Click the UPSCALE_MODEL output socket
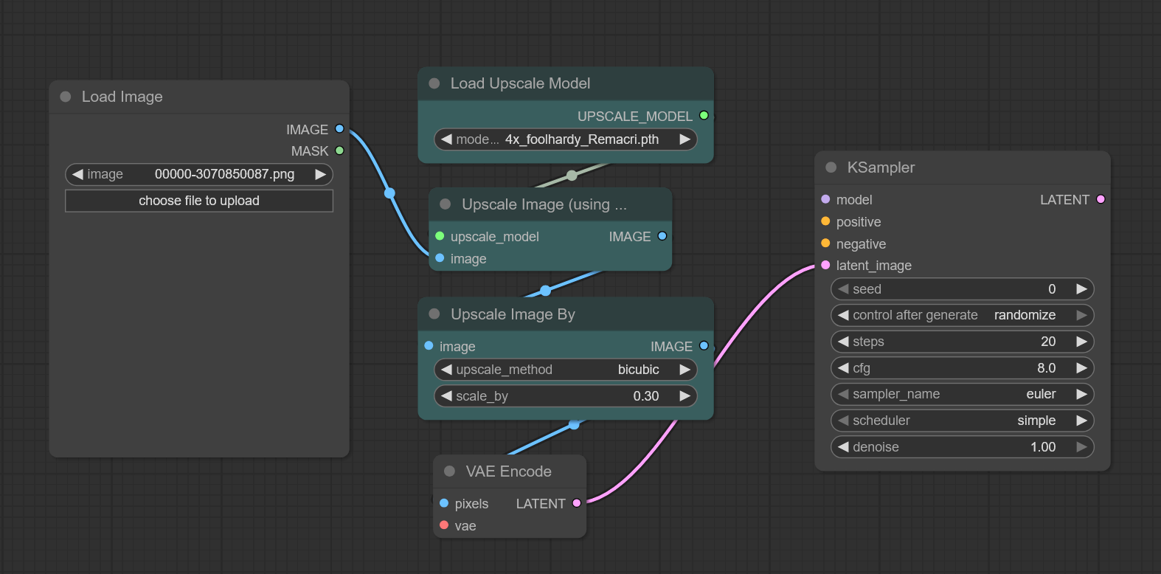1161x574 pixels. coord(704,115)
